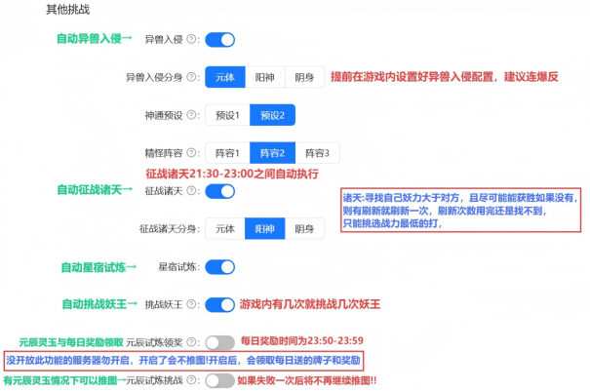Toggle the 星宿试炼 switch off
The image size is (590, 392).
[x=220, y=266]
